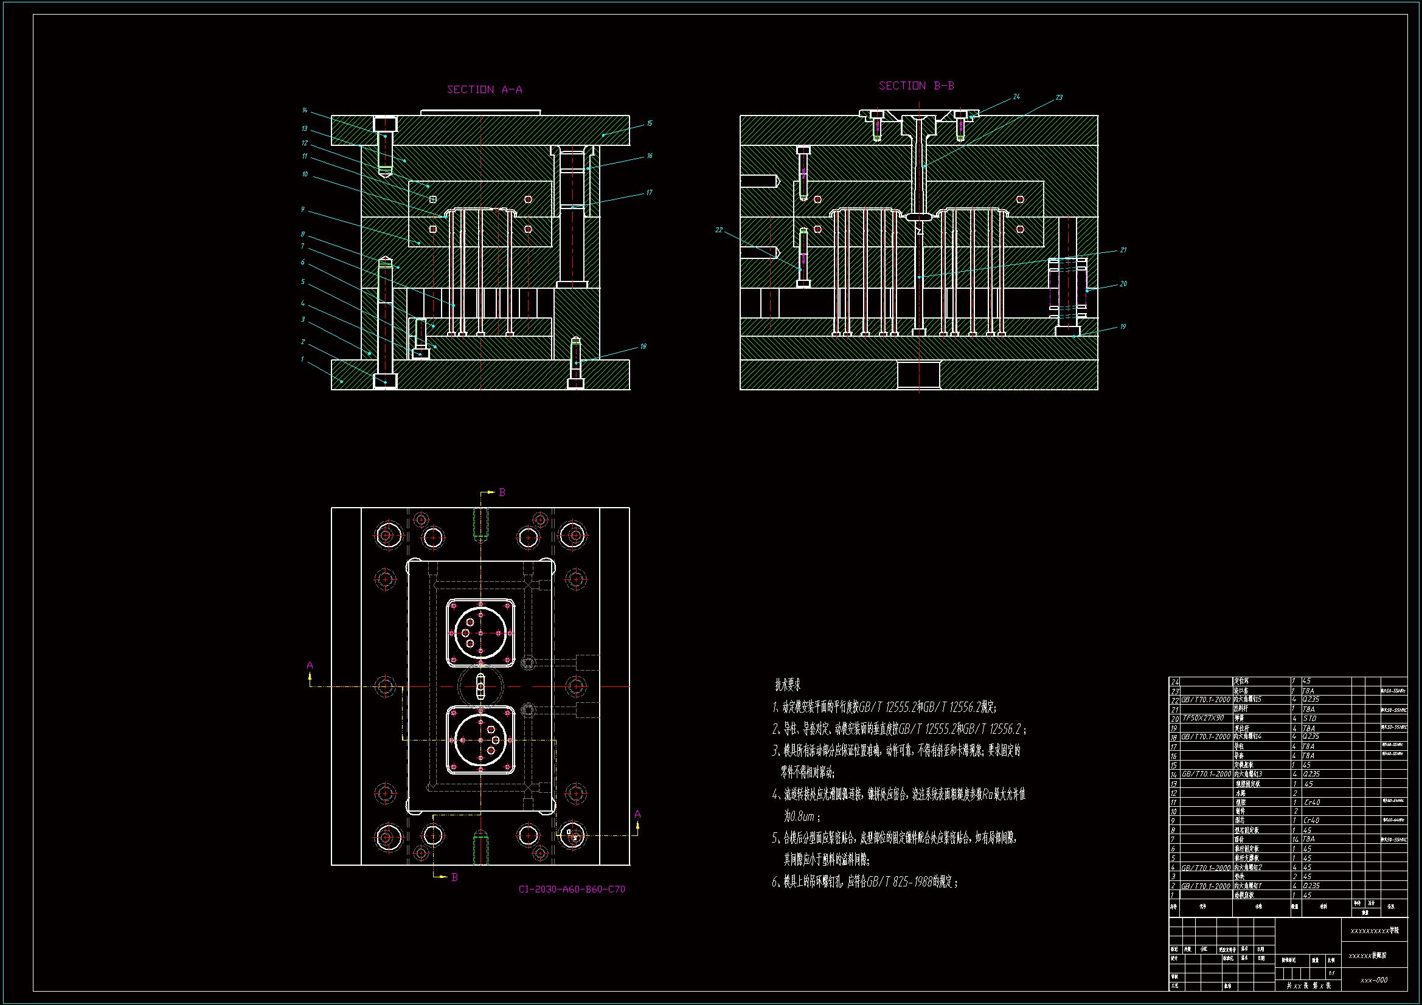1422x1005 pixels.
Task: Click the SECTION A-A view title
Action: point(484,90)
